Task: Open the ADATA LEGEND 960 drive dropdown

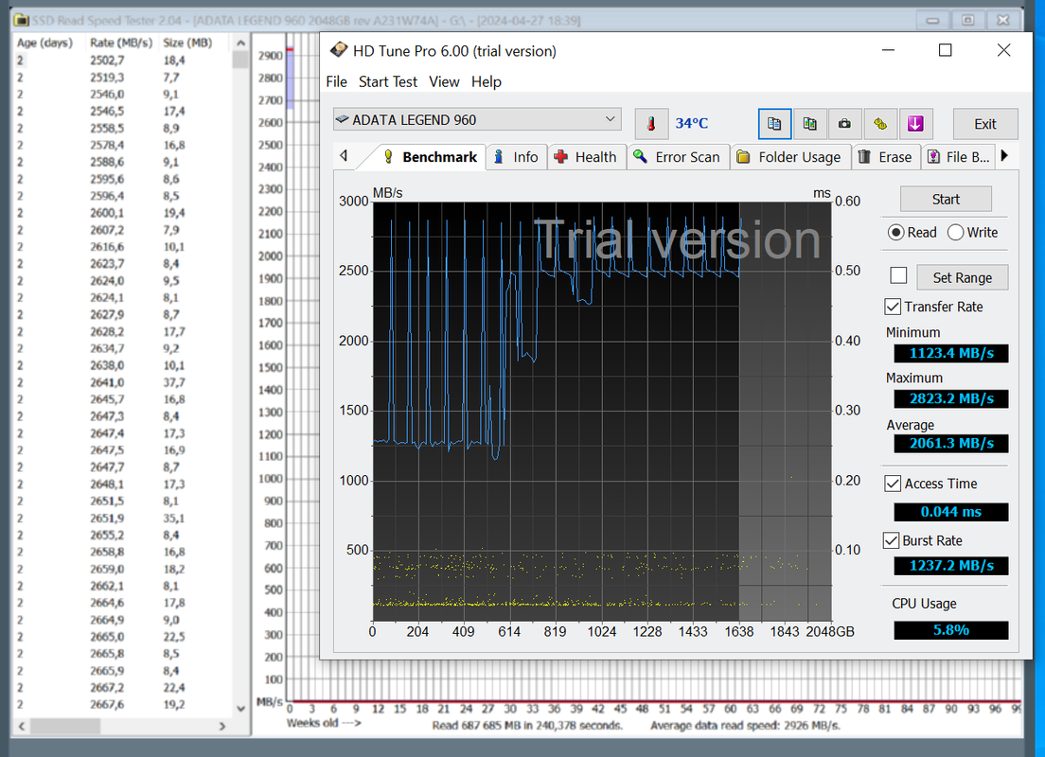Action: 477,119
